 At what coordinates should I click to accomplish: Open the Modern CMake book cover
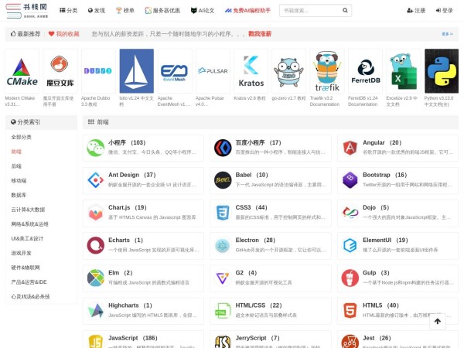coord(22,71)
